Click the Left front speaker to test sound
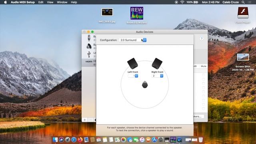 132,63
